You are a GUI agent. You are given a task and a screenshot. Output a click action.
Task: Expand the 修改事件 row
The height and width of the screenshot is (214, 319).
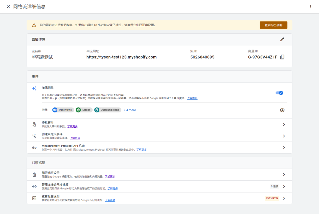point(284,124)
